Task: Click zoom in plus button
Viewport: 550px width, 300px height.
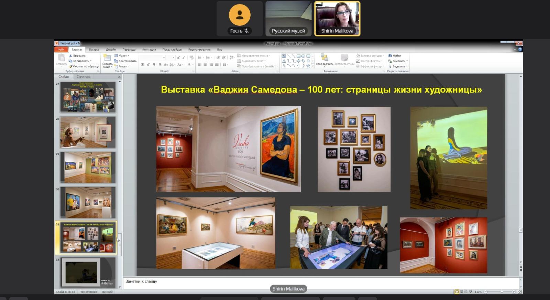Action: [x=514, y=292]
